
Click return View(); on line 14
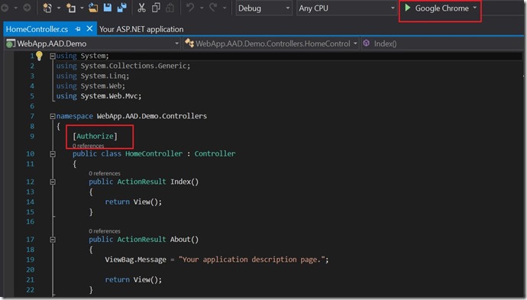[x=134, y=202]
